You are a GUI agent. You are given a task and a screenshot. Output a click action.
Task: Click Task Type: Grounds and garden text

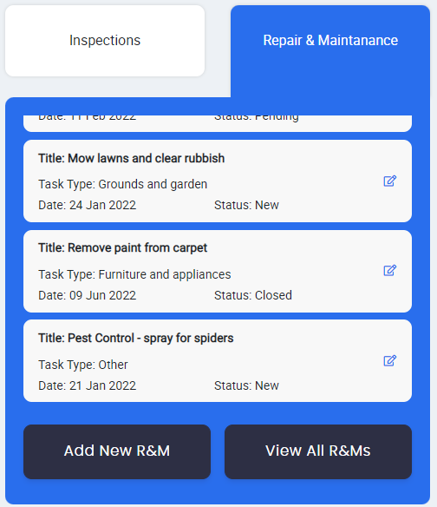pos(123,184)
